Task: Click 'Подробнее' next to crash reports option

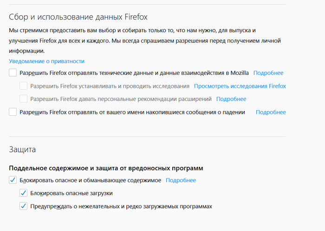Action: tap(271, 112)
